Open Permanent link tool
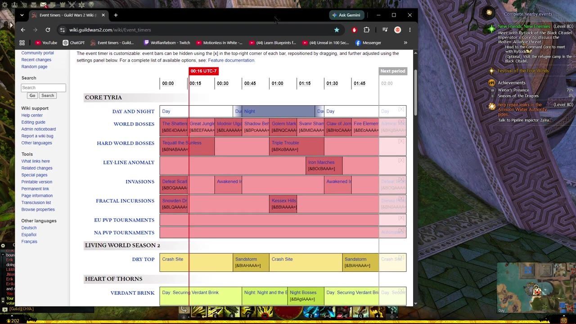576x324 pixels. (35, 189)
